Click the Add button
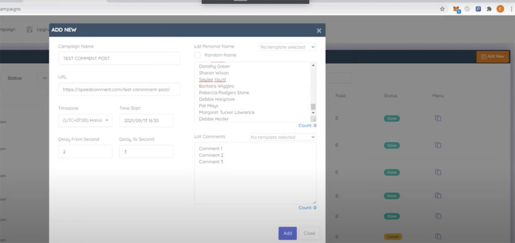 tap(287, 233)
